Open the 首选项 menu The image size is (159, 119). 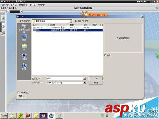pyautogui.click(x=23, y=5)
